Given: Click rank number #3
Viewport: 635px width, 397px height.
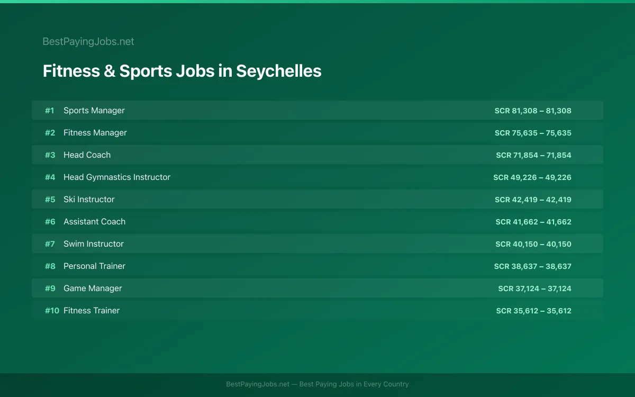Looking at the screenshot, I should tap(50, 155).
